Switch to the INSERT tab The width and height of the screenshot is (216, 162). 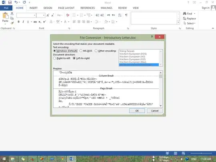tap(33, 8)
